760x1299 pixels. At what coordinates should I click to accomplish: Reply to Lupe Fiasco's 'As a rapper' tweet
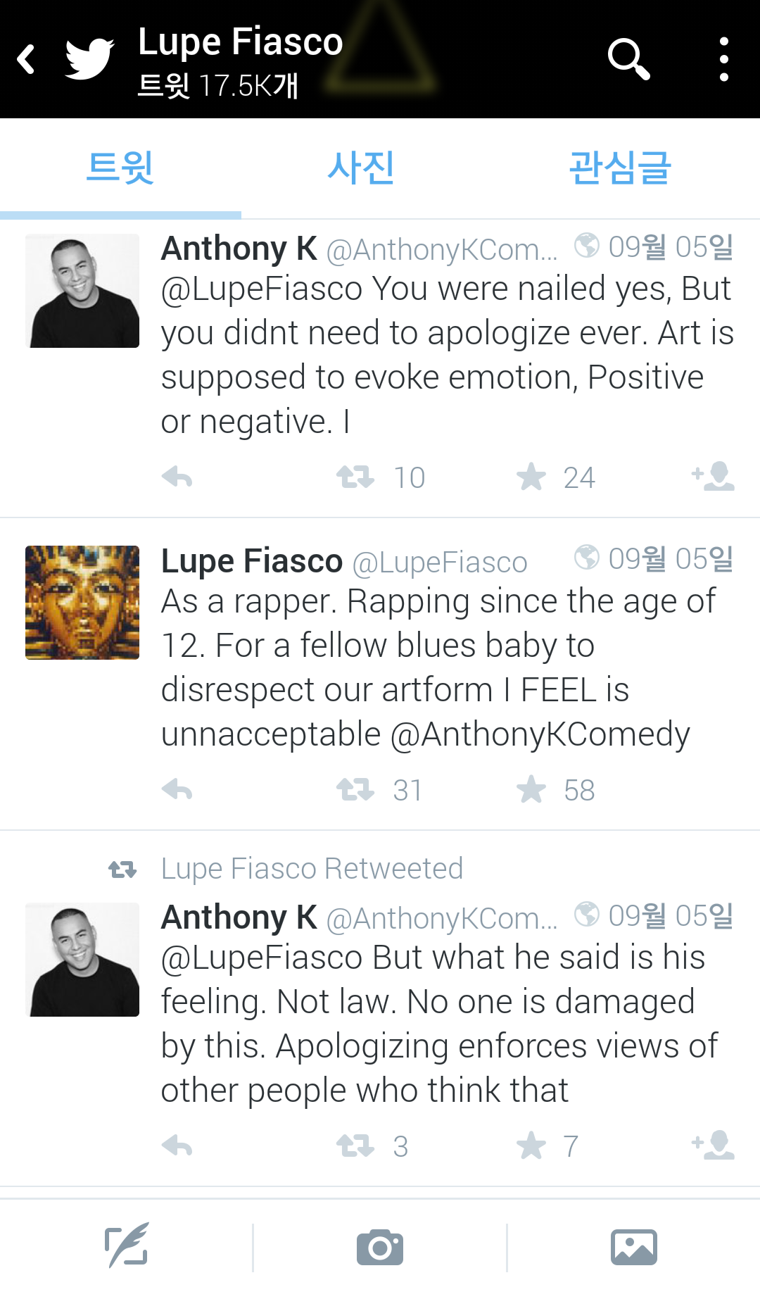coord(177,790)
